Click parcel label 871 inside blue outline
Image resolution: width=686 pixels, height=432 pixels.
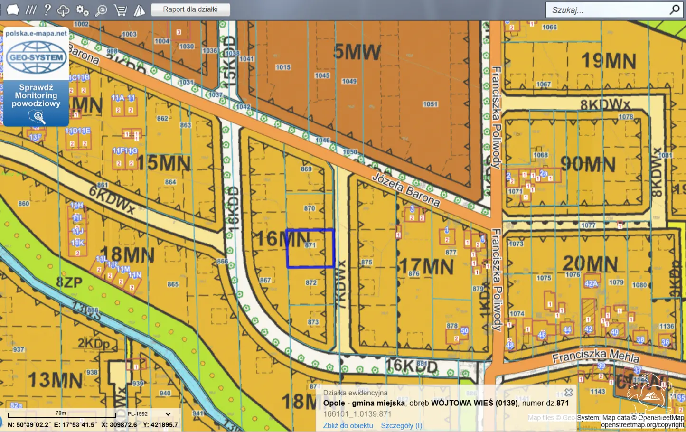[310, 245]
